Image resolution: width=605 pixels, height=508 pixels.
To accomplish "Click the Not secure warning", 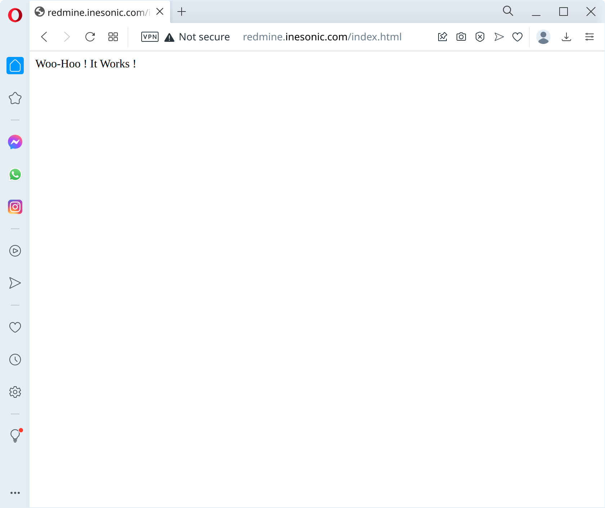I will point(197,37).
